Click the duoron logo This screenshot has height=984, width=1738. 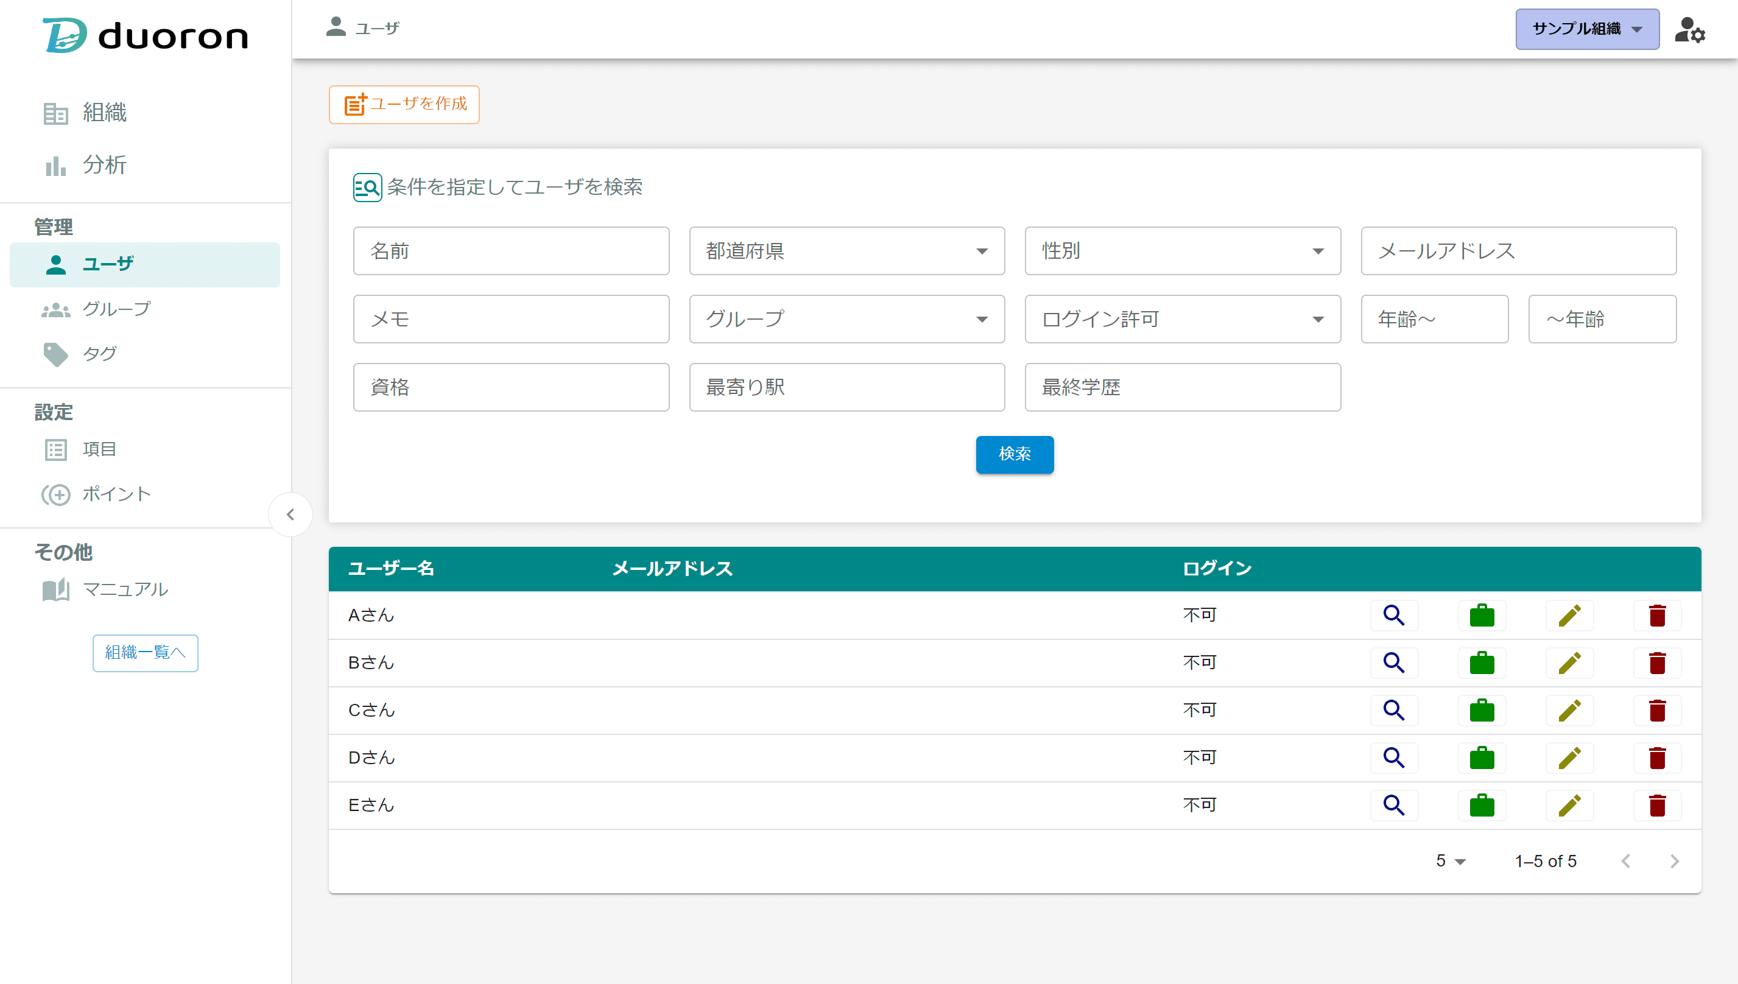tap(146, 35)
